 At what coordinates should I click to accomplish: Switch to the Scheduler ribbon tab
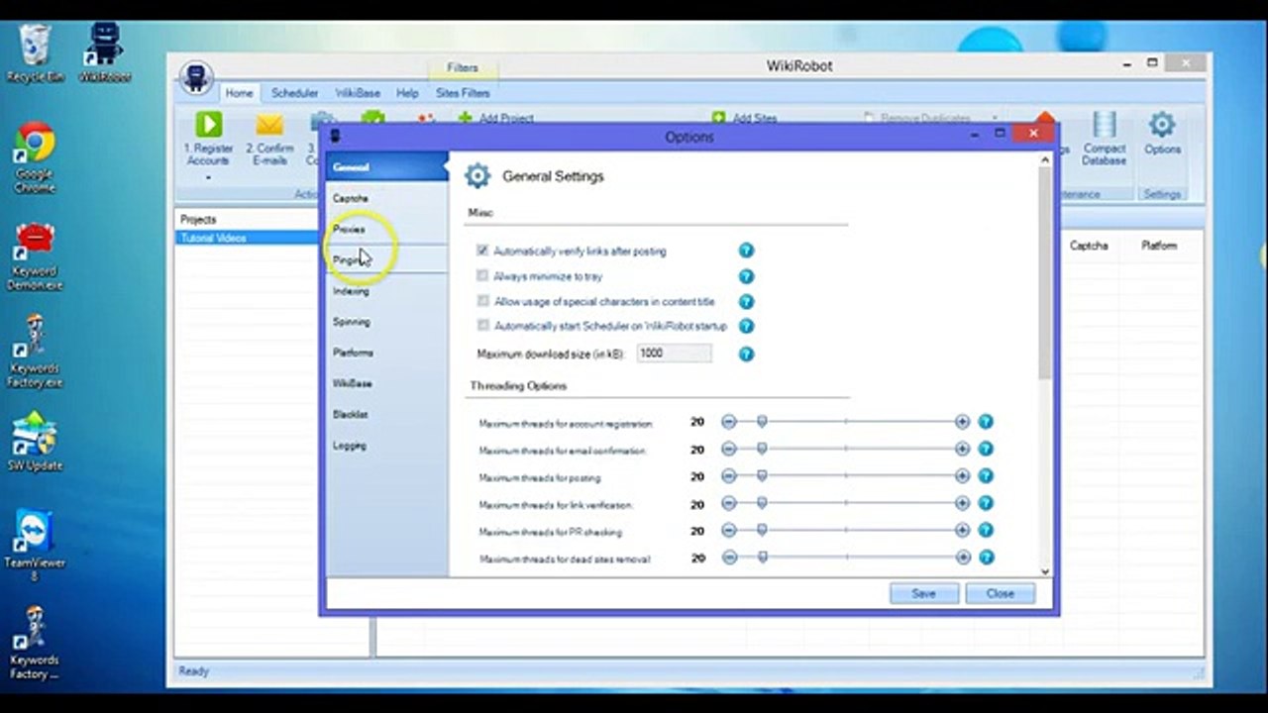(294, 93)
